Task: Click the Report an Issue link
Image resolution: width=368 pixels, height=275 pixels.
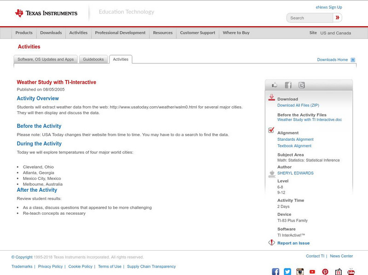Action: (x=293, y=243)
